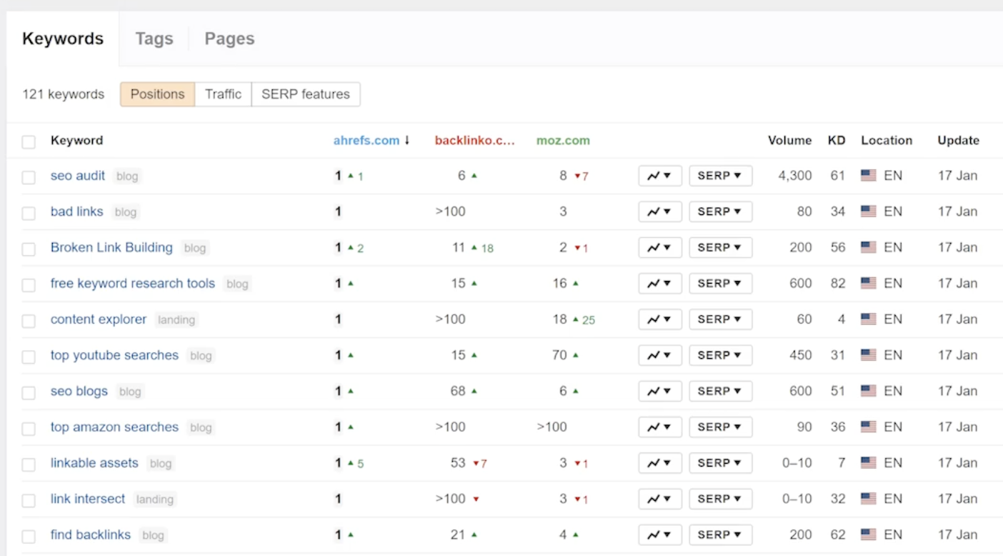The image size is (1003, 556).
Task: Open the chart dropdown for top amazon searches
Action: click(660, 427)
